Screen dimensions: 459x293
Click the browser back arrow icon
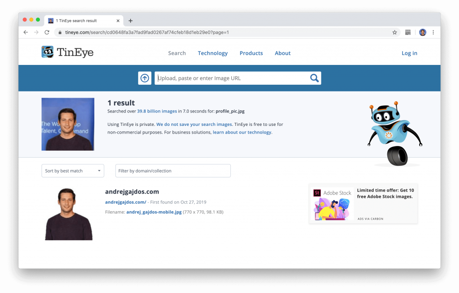tap(26, 32)
